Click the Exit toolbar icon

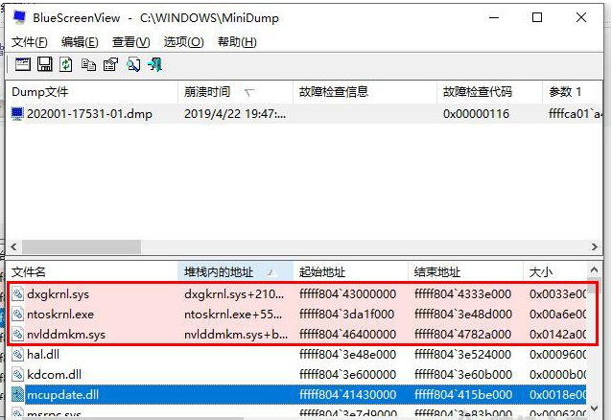pyautogui.click(x=155, y=64)
